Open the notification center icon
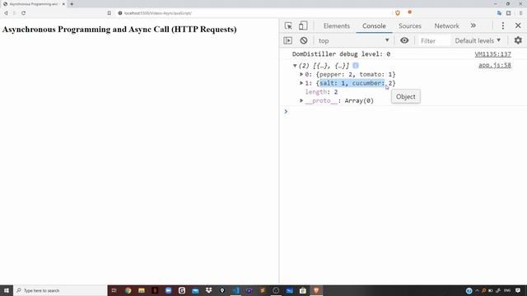This screenshot has height=296, width=527. click(518, 290)
